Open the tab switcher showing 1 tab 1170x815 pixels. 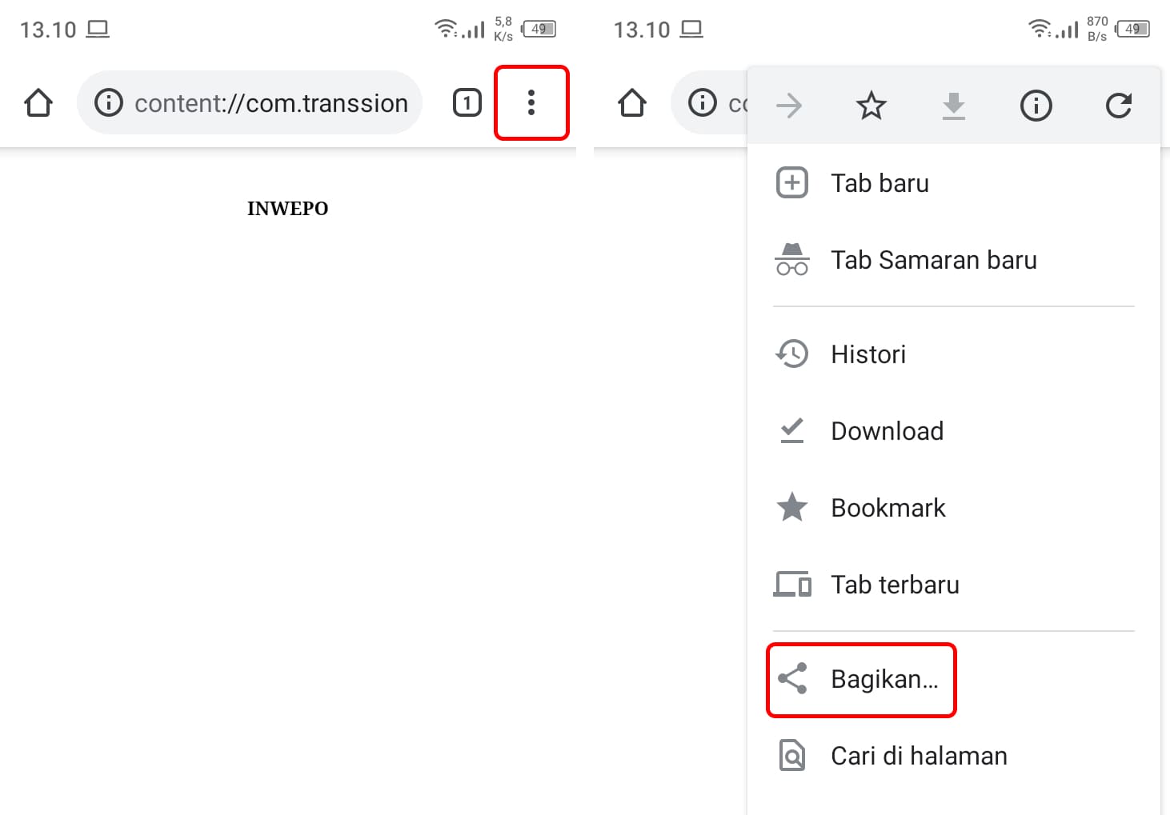point(467,102)
